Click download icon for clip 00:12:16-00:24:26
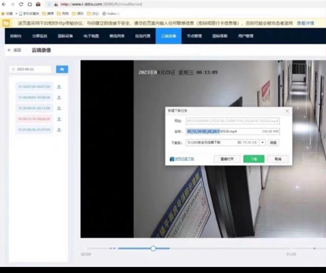Image resolution: width=326 pixels, height=273 pixels. [x=59, y=119]
